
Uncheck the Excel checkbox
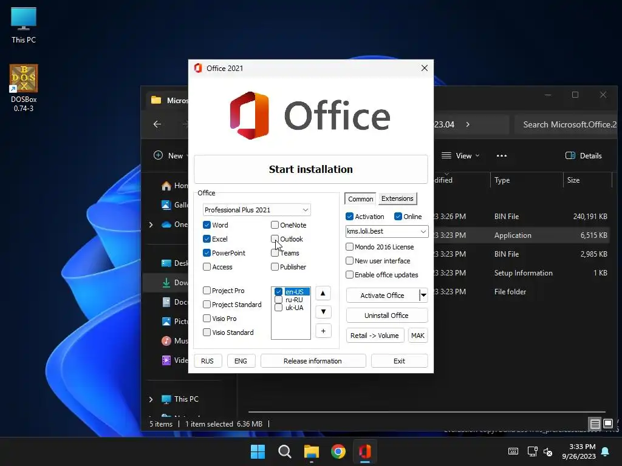click(x=207, y=239)
